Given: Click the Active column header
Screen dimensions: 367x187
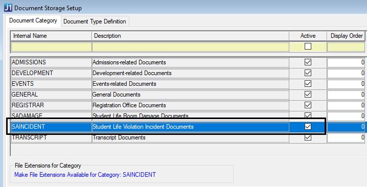Looking at the screenshot, I should click(x=308, y=36).
